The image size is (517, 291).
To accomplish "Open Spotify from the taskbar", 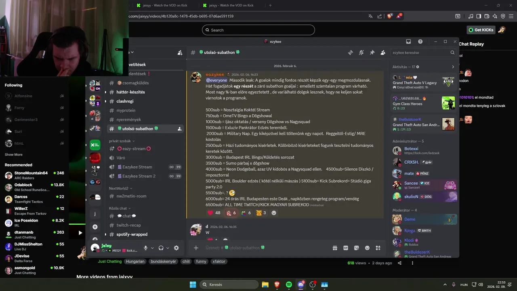I will 289,285.
